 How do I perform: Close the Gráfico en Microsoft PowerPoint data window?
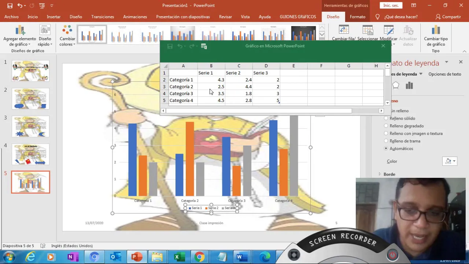(383, 46)
